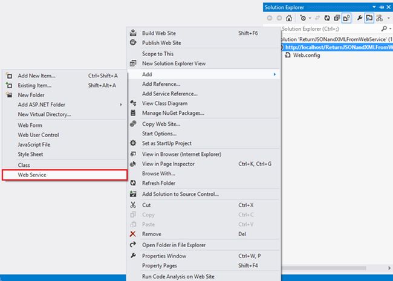Click the New Solution Explorer View icon
393x281 pixels.
tap(133, 63)
